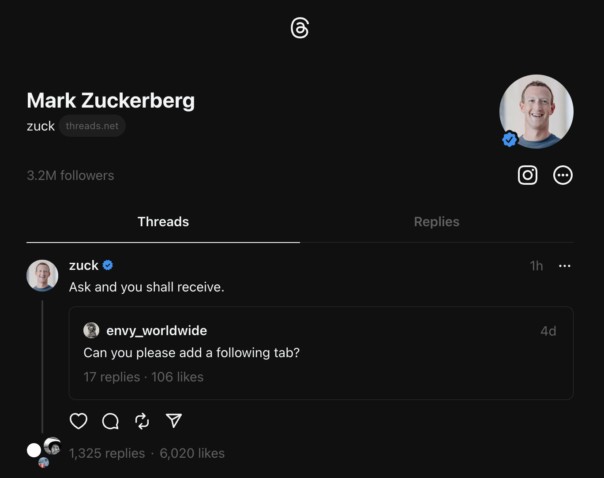Screen dimensions: 604x478
Task: Select the Threads tab
Action: pyautogui.click(x=163, y=222)
